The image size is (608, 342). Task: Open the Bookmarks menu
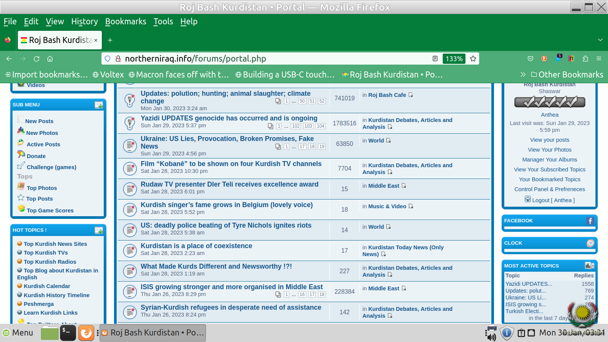[x=125, y=22]
